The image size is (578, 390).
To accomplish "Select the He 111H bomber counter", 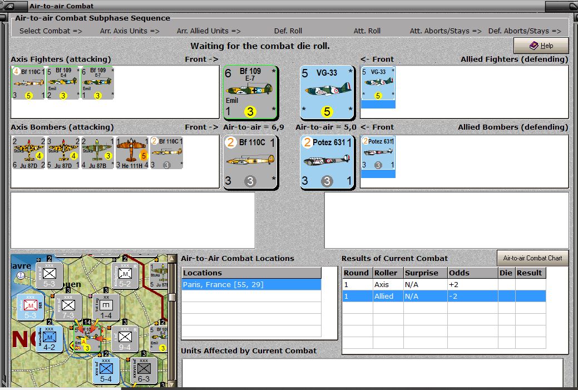I will [132, 153].
